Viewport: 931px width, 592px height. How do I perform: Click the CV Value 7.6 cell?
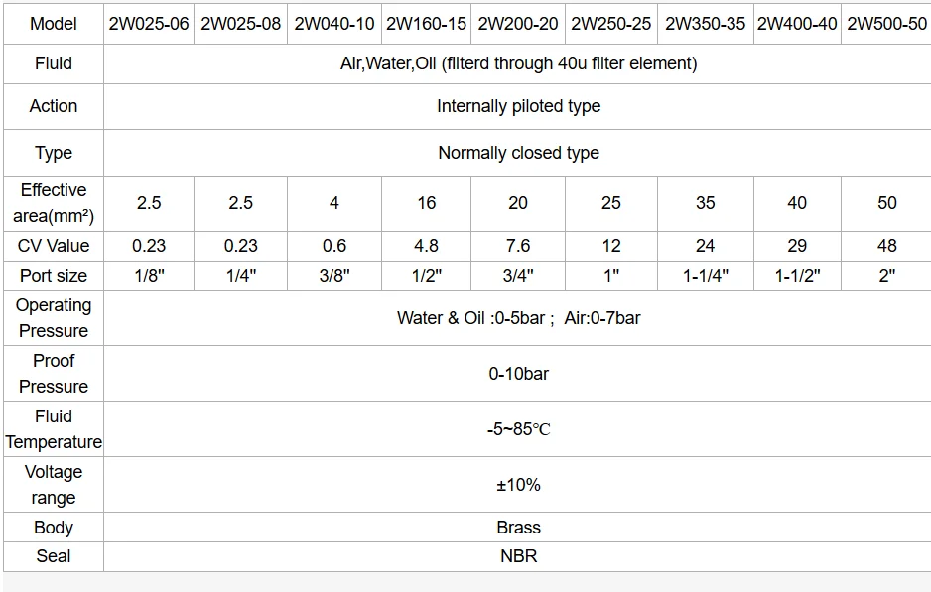click(x=518, y=246)
